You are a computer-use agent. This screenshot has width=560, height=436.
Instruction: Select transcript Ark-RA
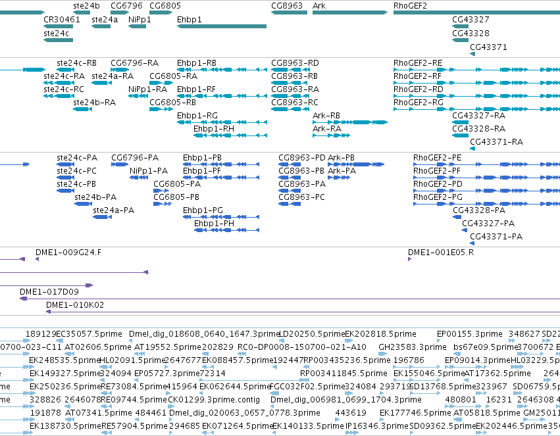(x=327, y=129)
